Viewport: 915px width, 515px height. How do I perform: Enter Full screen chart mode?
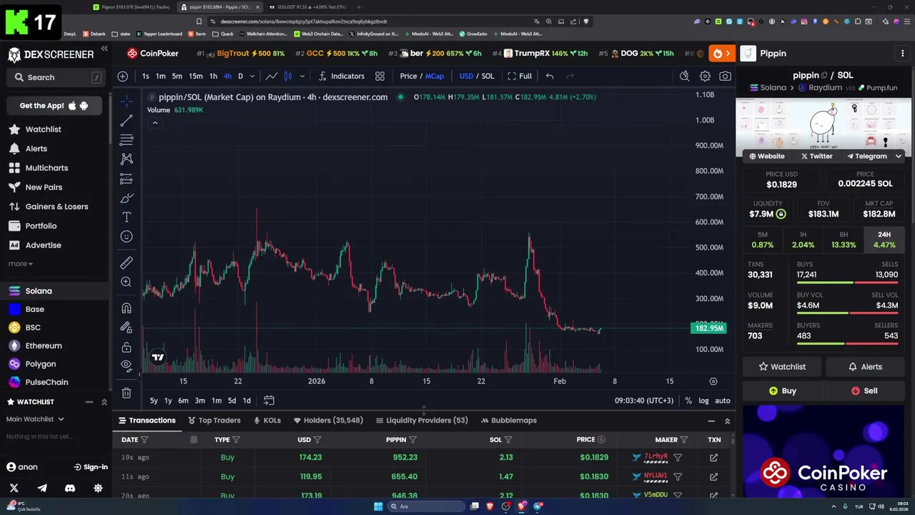pyautogui.click(x=519, y=76)
